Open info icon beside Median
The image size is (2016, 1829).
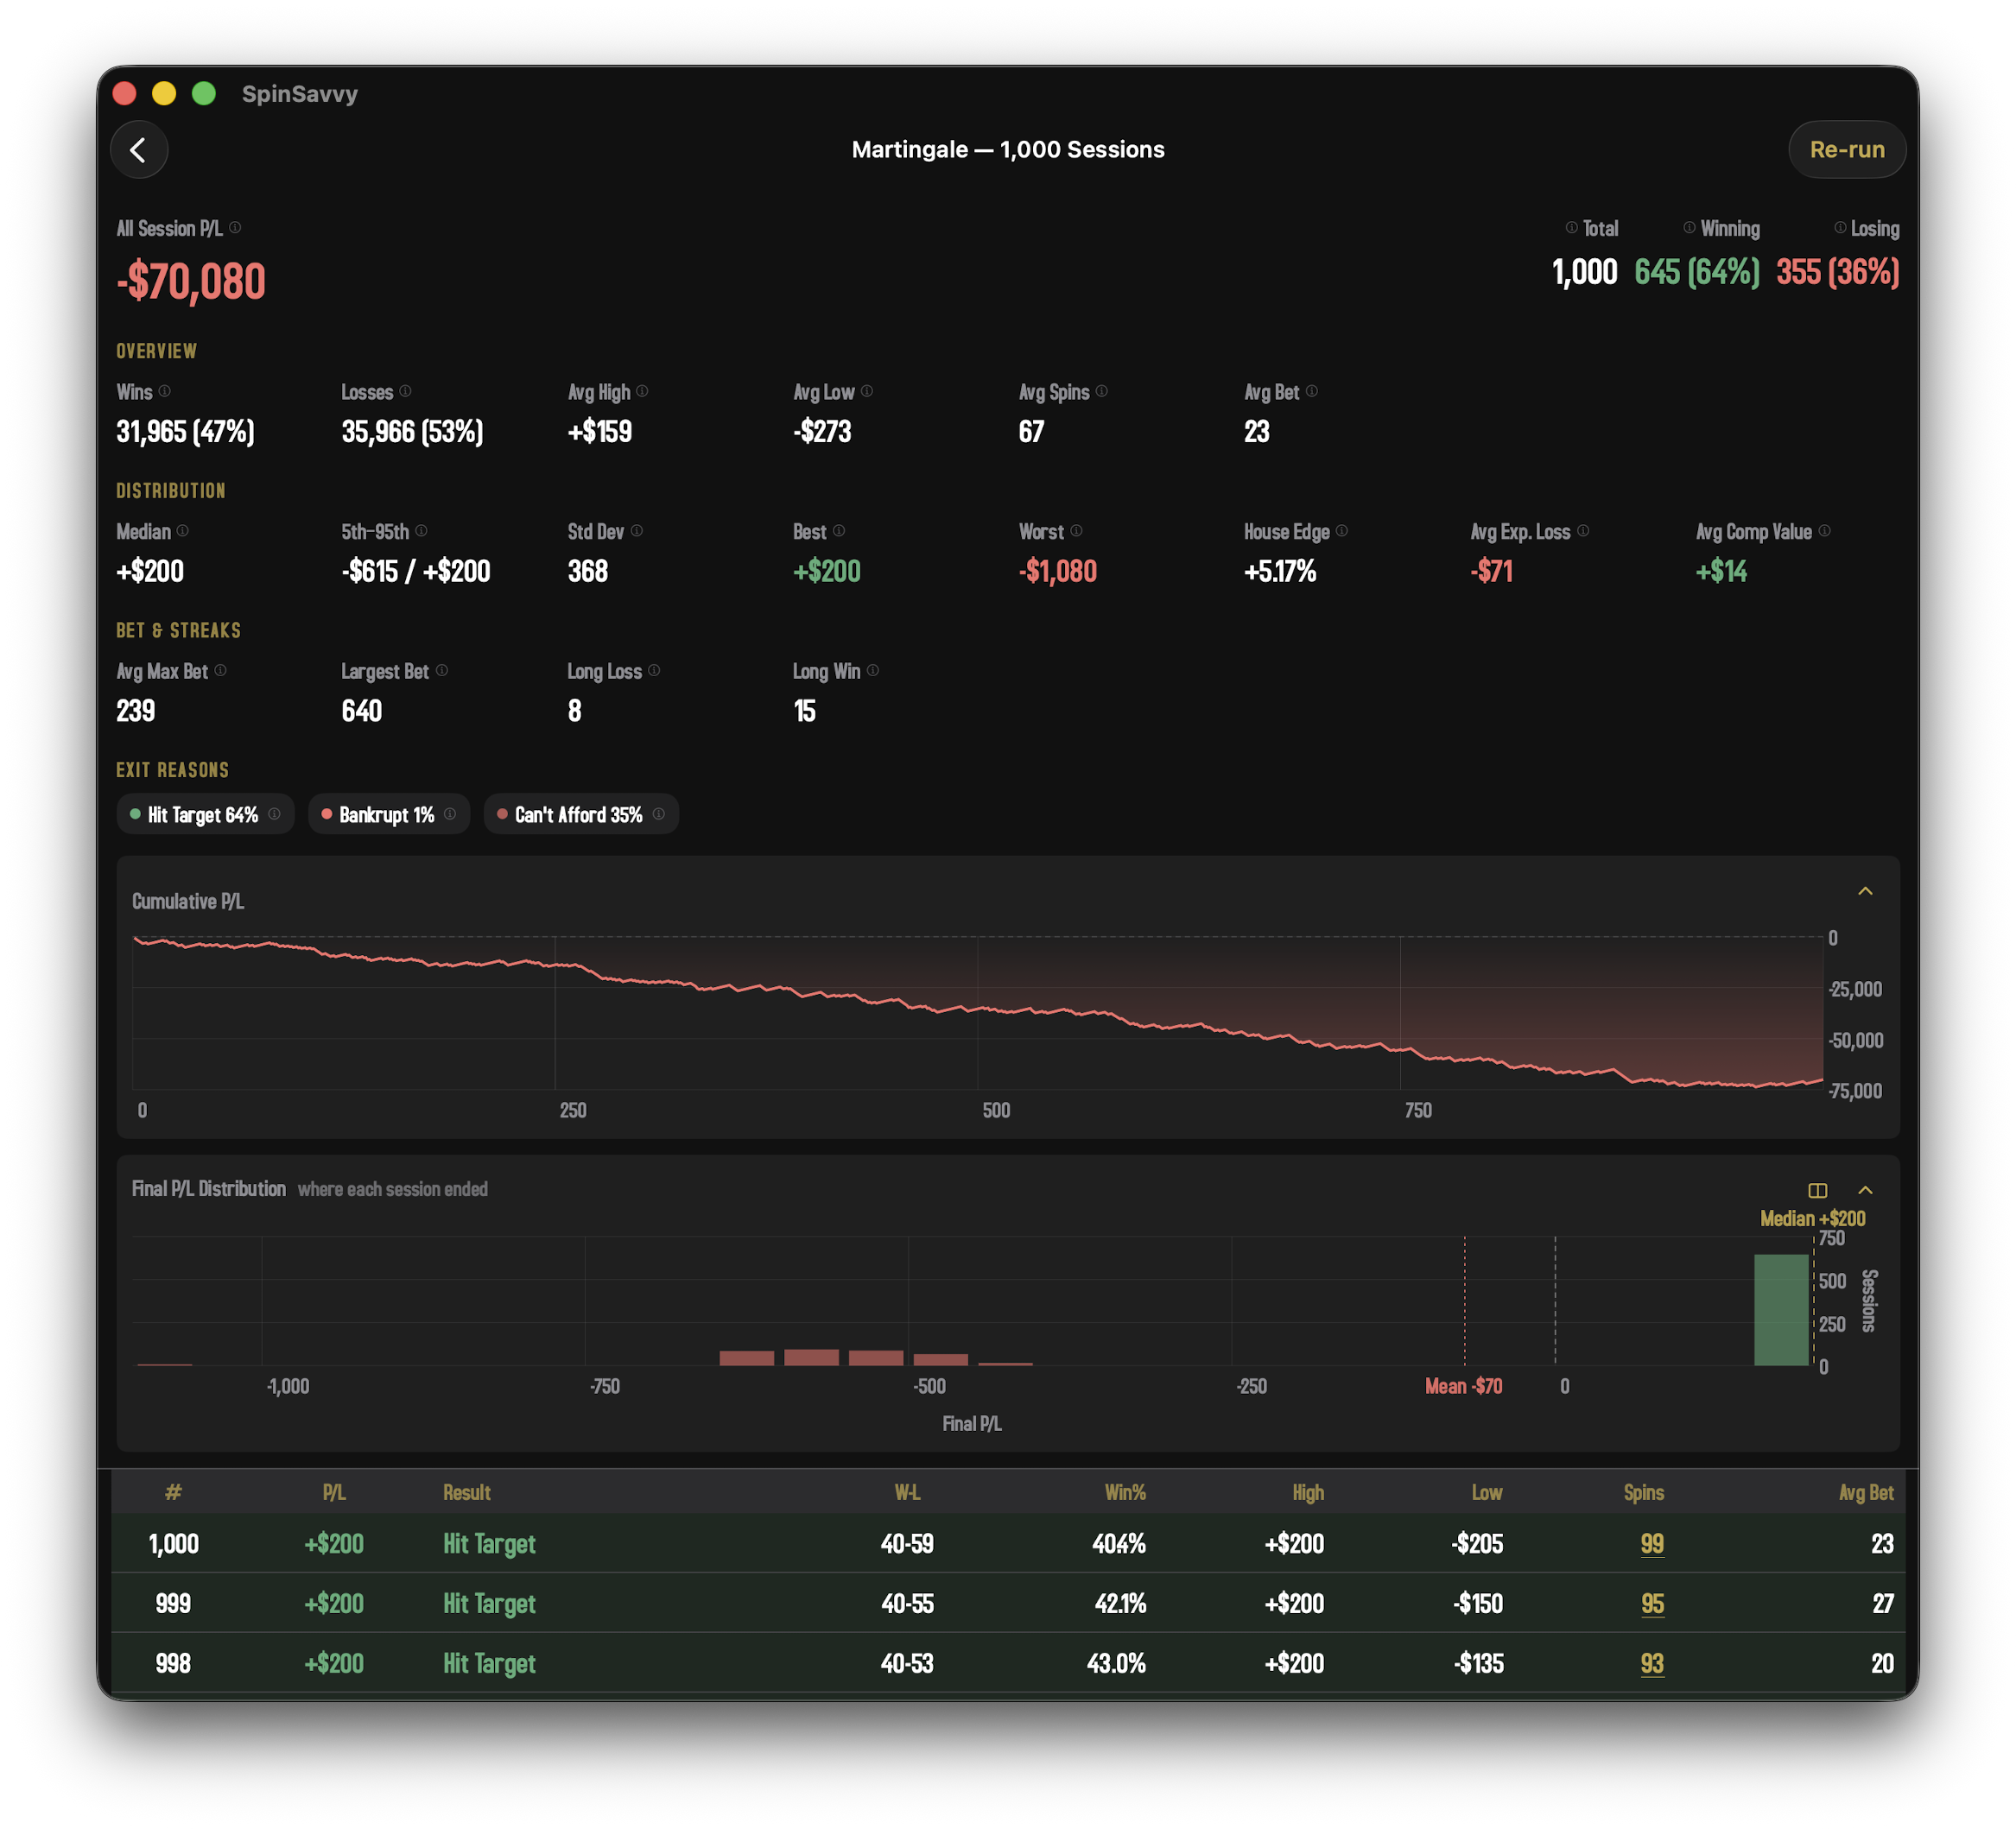tap(183, 531)
